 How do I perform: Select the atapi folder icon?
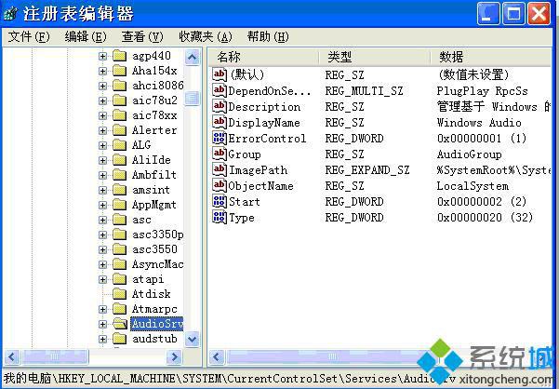[x=119, y=279]
